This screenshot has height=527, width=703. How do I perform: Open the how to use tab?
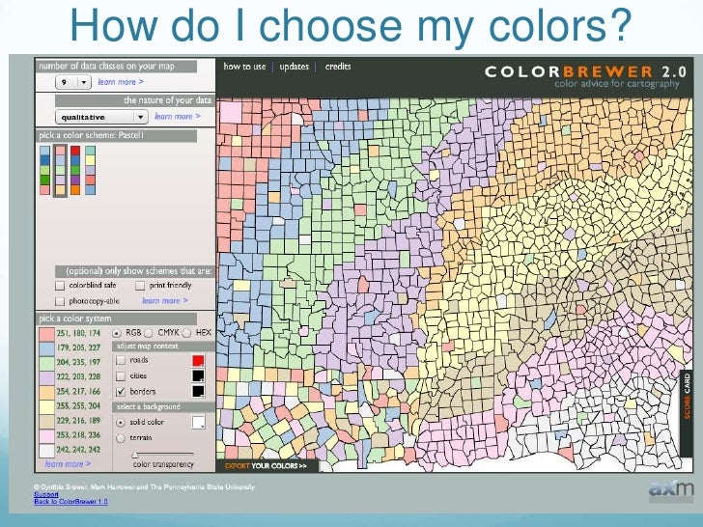tap(245, 67)
